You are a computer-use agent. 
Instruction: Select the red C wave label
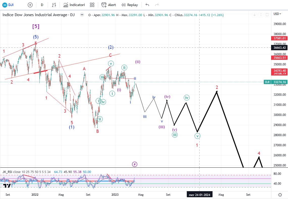pyautogui.click(x=110, y=55)
